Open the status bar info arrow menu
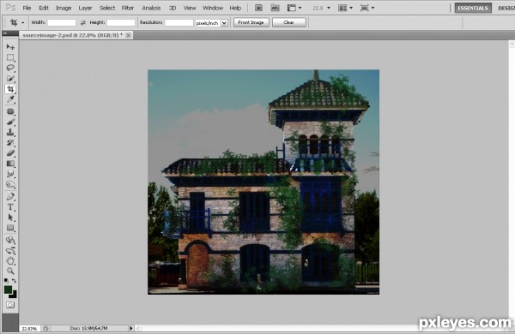Image resolution: width=515 pixels, height=334 pixels. pos(130,328)
